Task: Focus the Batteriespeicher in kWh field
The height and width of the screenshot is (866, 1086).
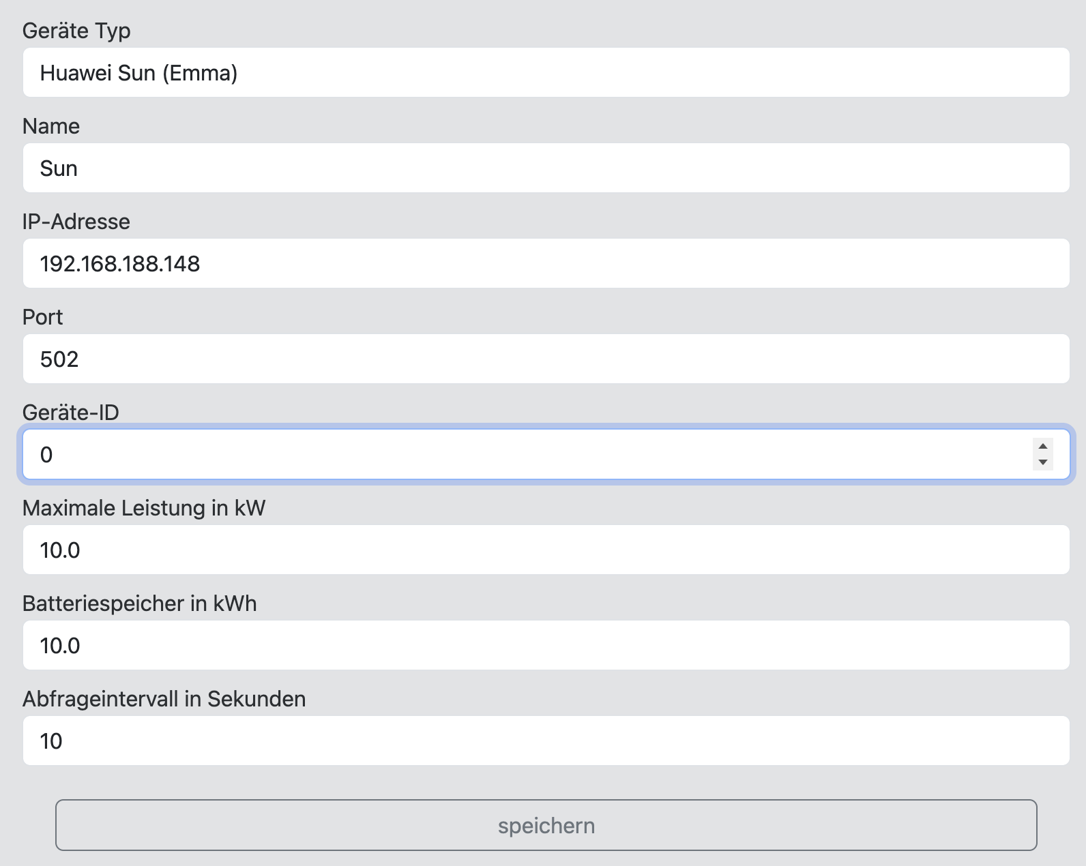Action: point(546,645)
